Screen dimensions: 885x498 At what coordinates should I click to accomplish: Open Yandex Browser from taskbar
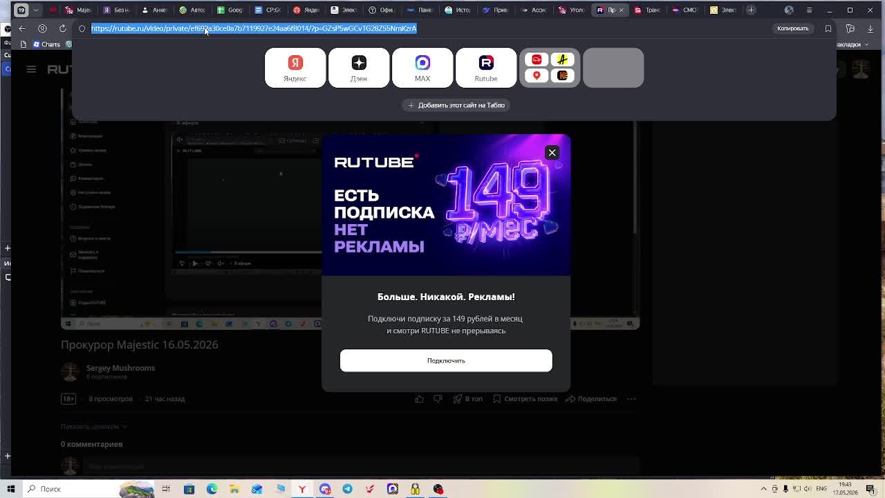[x=302, y=489]
